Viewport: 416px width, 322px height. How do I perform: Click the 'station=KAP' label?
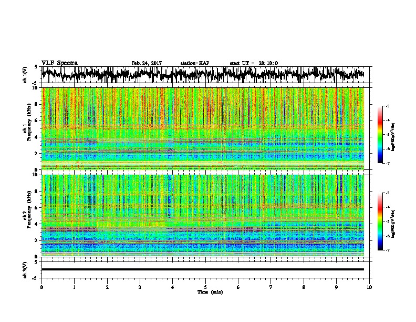[x=195, y=63]
